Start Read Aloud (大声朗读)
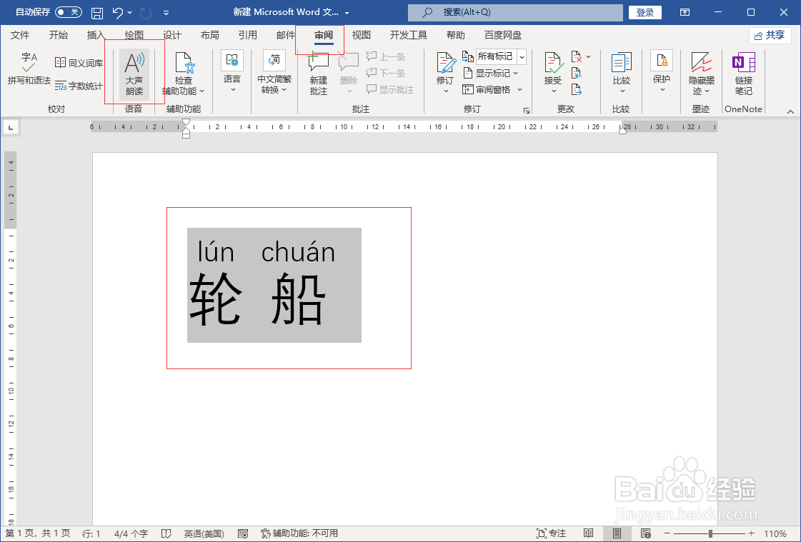Viewport: 801px width, 542px height. click(134, 74)
